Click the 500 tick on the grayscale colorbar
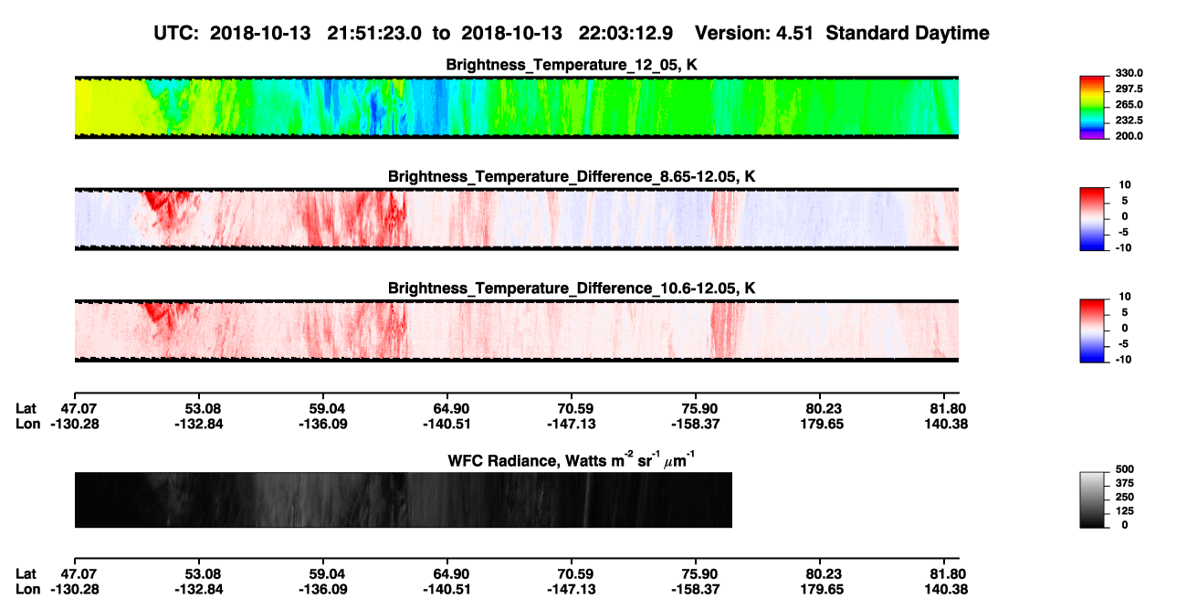1187x609 pixels. click(x=1126, y=469)
